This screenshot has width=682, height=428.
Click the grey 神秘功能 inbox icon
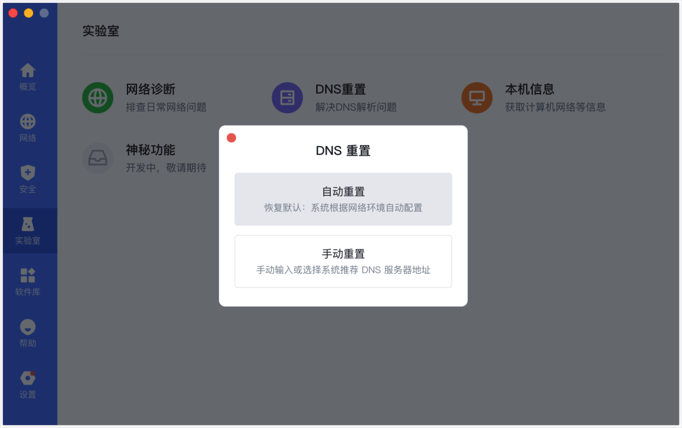point(98,158)
